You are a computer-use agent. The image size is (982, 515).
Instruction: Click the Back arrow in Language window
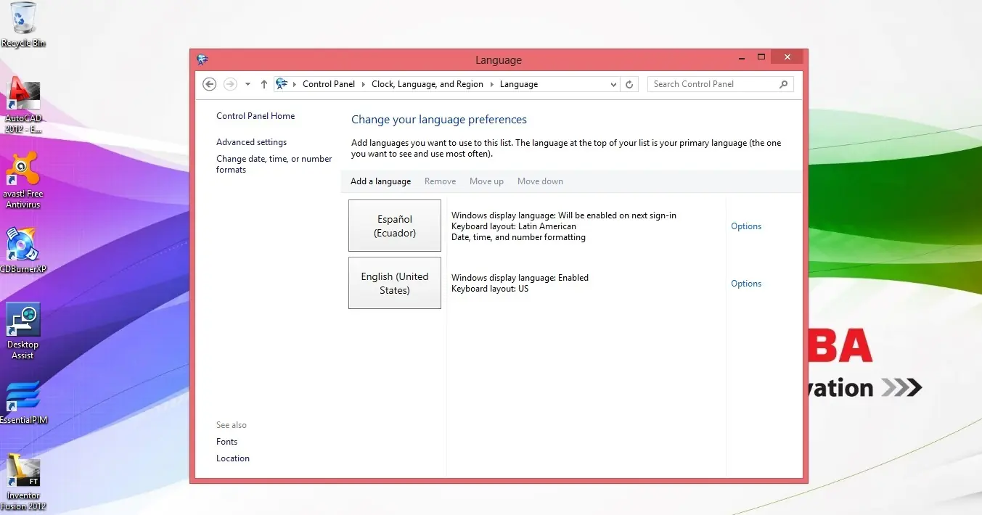[210, 84]
